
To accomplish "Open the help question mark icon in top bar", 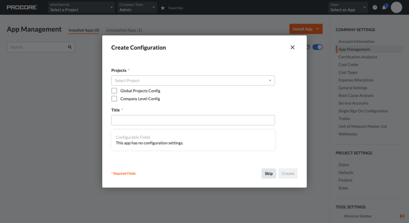I will tap(375, 7).
